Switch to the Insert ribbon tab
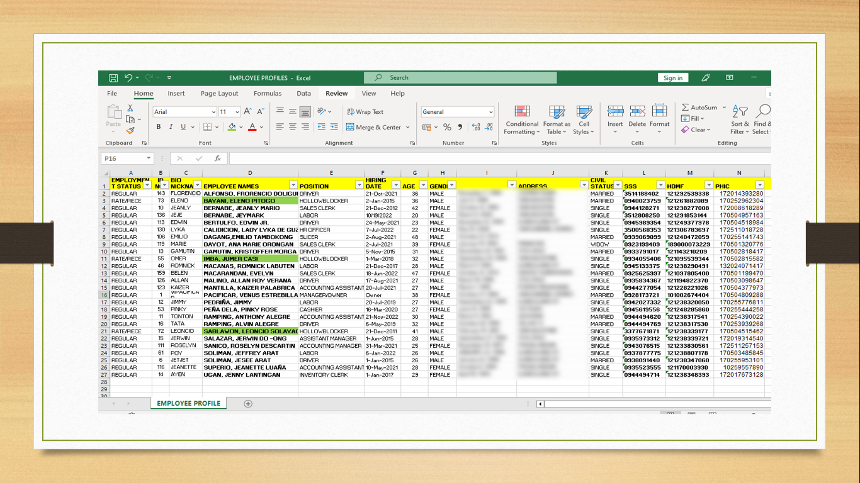The height and width of the screenshot is (483, 860). point(176,94)
